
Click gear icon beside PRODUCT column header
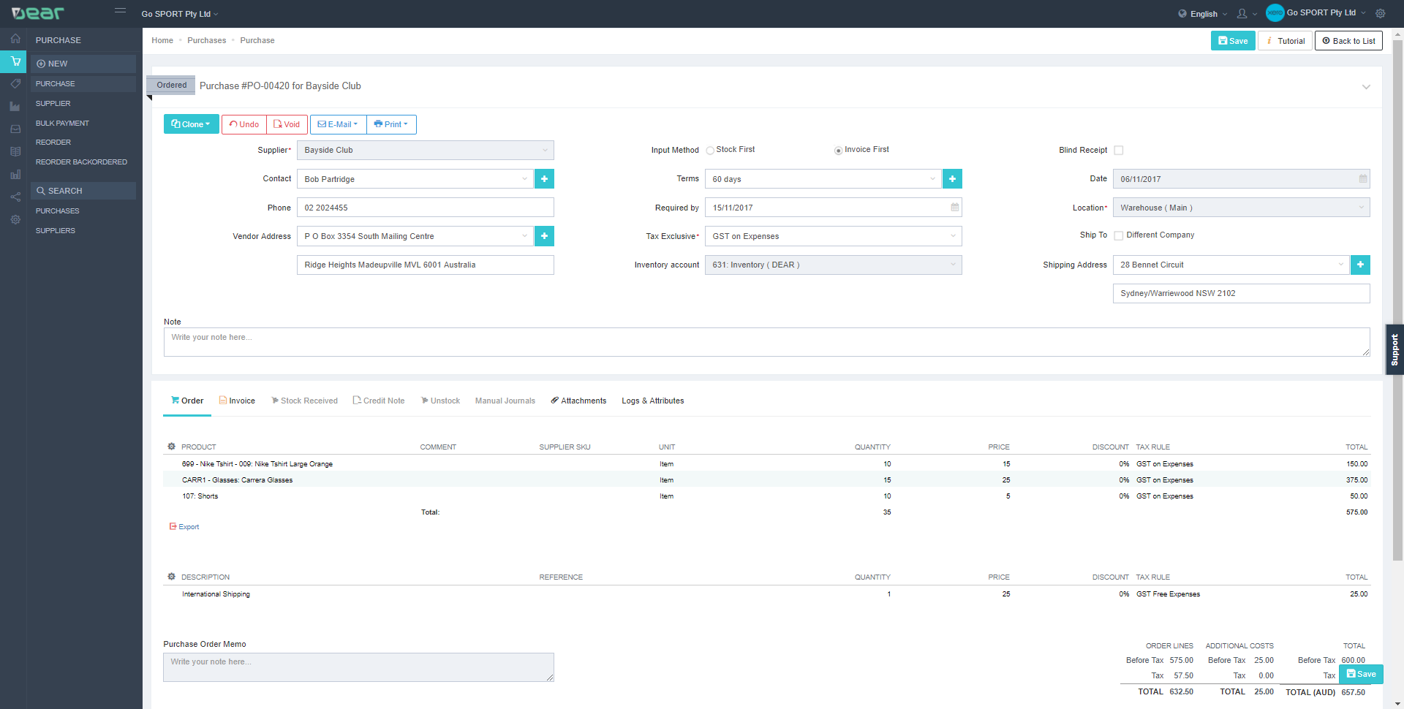click(x=171, y=447)
